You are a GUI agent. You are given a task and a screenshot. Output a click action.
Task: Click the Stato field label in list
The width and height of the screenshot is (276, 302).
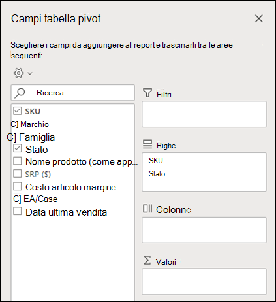tap(37, 150)
